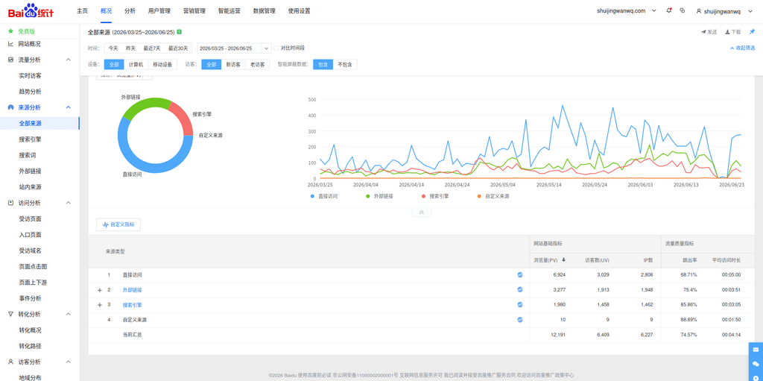Click trend icon in 直接访问 row

pyautogui.click(x=519, y=275)
